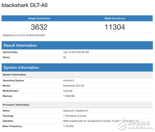Select the 1.78 GHz frequency value
Screen dimensions: 155x132
point(68,126)
